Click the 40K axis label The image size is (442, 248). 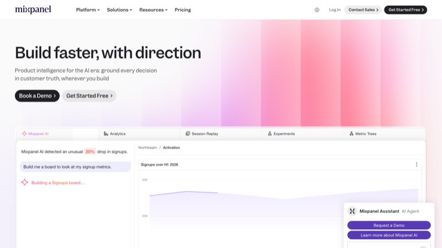pos(145,179)
